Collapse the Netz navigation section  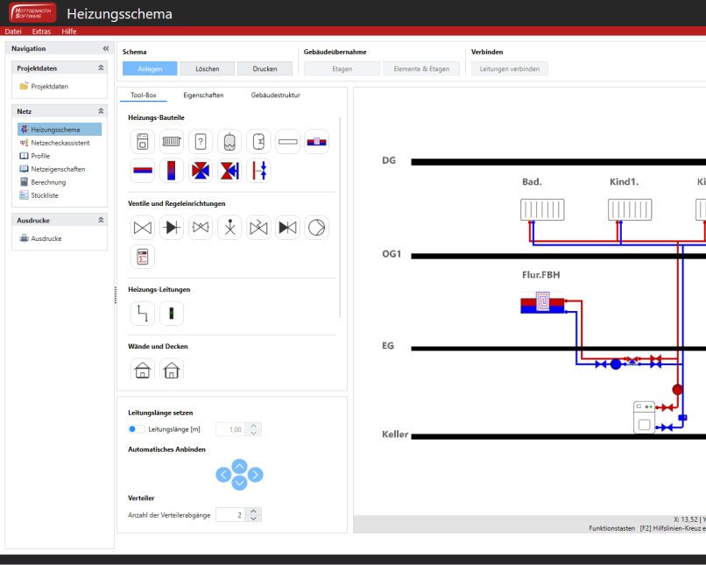tap(101, 111)
